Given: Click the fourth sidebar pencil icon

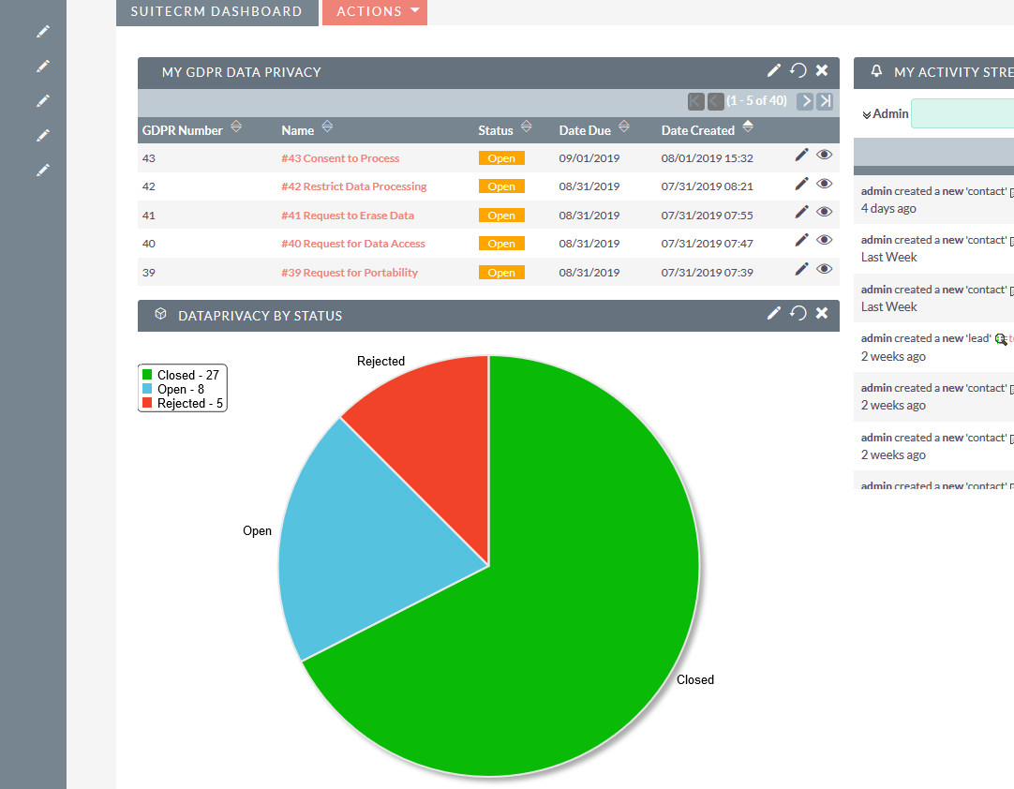Looking at the screenshot, I should point(43,135).
